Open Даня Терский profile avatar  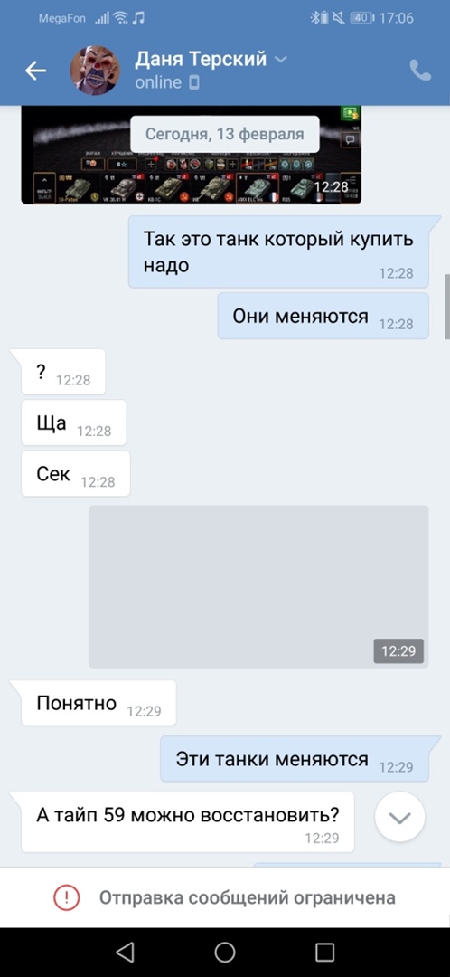coord(95,71)
